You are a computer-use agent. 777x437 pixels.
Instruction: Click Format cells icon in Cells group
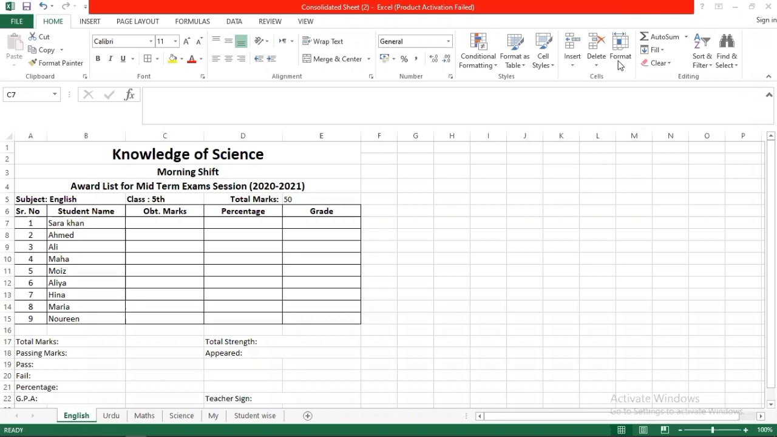[620, 41]
